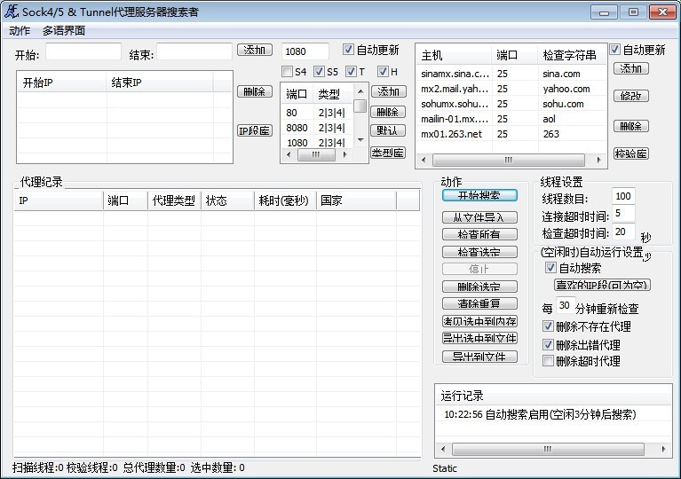Enable the 删除超时代理 checkbox
Screen dimensions: 681x479
[548, 361]
